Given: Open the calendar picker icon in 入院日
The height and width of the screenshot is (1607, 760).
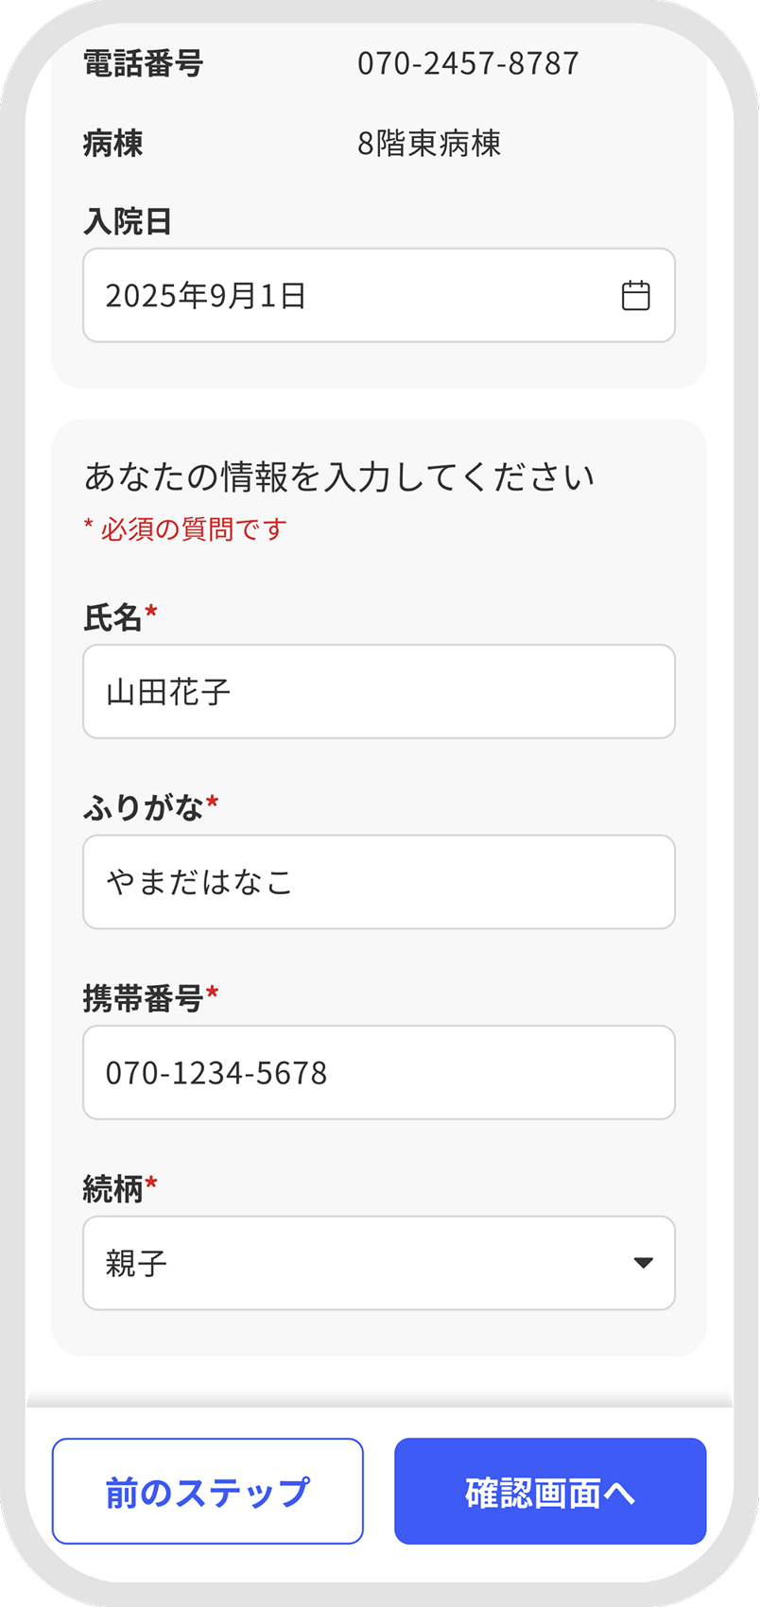Looking at the screenshot, I should (x=635, y=296).
